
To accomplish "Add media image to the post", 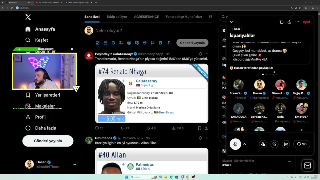I will tap(97, 43).
